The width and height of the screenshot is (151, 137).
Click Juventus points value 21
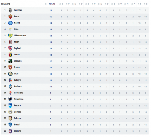tap(51, 10)
